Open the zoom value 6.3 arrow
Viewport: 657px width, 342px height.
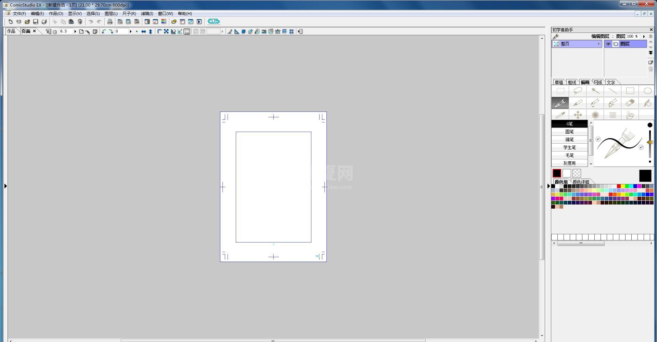75,31
